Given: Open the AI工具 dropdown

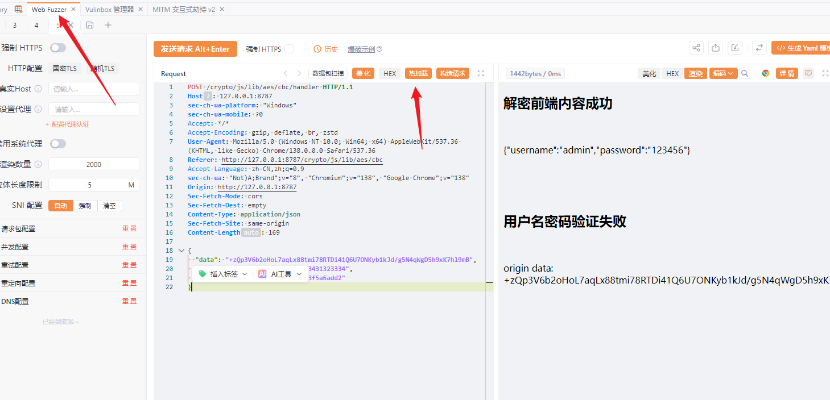Looking at the screenshot, I should [x=280, y=274].
